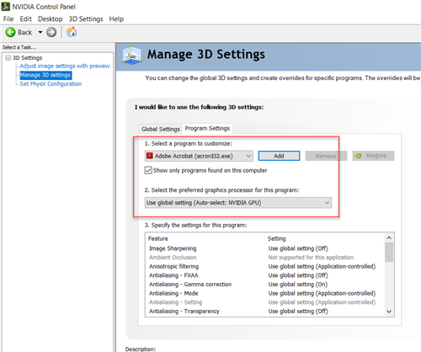The height and width of the screenshot is (352, 421).
Task: Collapse the 3D Settings tree node
Action: click(8, 58)
